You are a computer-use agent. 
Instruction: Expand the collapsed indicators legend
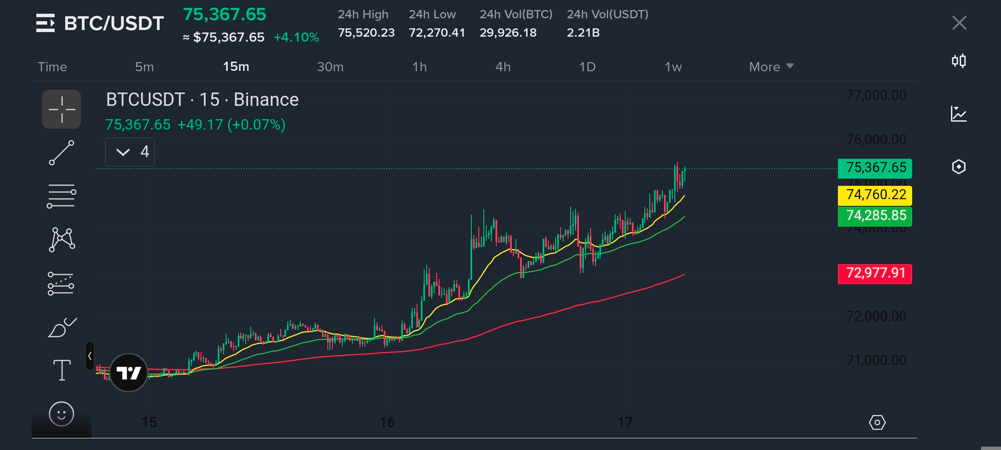coord(130,152)
